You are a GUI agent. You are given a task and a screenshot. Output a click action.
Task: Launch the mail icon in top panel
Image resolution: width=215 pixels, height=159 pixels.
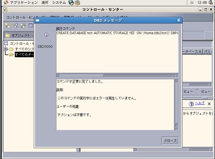click(x=77, y=3)
